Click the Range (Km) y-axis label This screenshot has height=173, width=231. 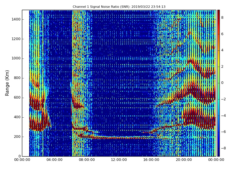pyautogui.click(x=7, y=83)
